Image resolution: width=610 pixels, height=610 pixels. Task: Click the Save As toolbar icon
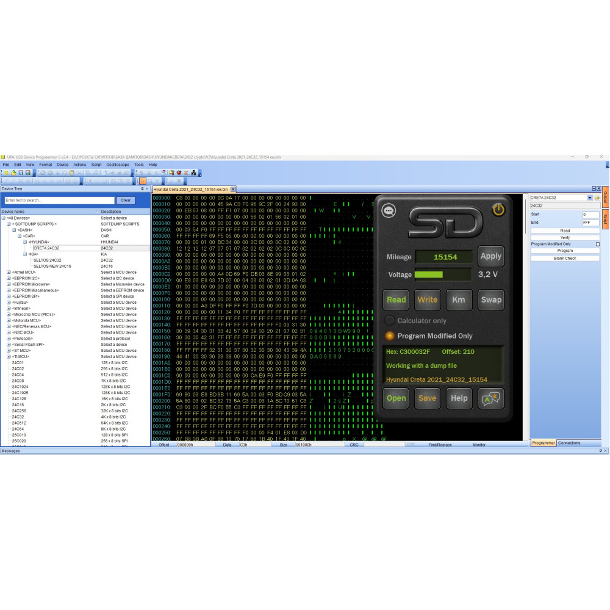point(28,173)
